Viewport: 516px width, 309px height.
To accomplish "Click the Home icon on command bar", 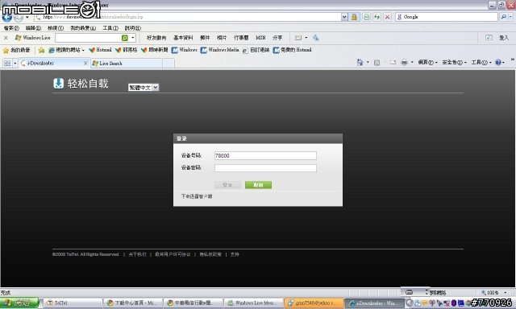I will click(x=360, y=63).
